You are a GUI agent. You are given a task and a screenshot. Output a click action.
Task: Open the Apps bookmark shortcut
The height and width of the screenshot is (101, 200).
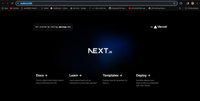tap(5, 8)
